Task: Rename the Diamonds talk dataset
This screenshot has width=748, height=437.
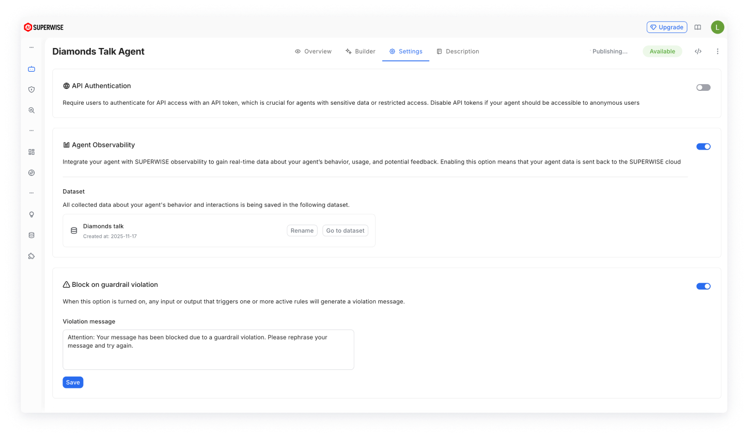Action: (x=302, y=231)
